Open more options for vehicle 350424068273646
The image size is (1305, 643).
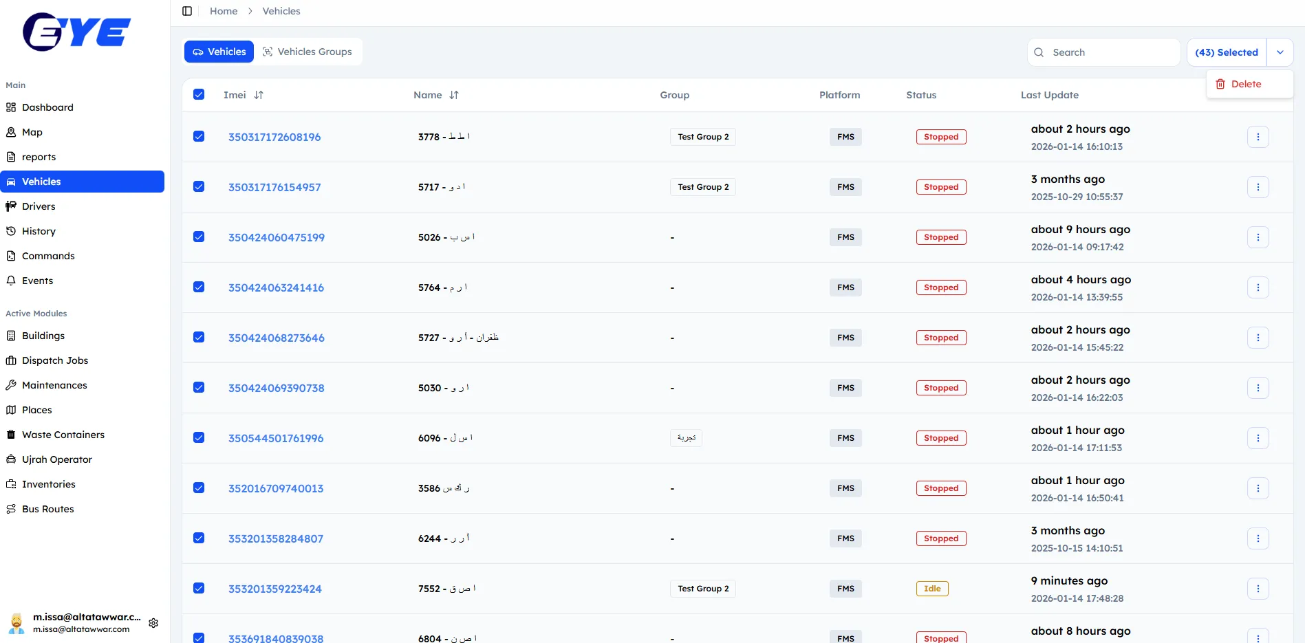(x=1258, y=338)
